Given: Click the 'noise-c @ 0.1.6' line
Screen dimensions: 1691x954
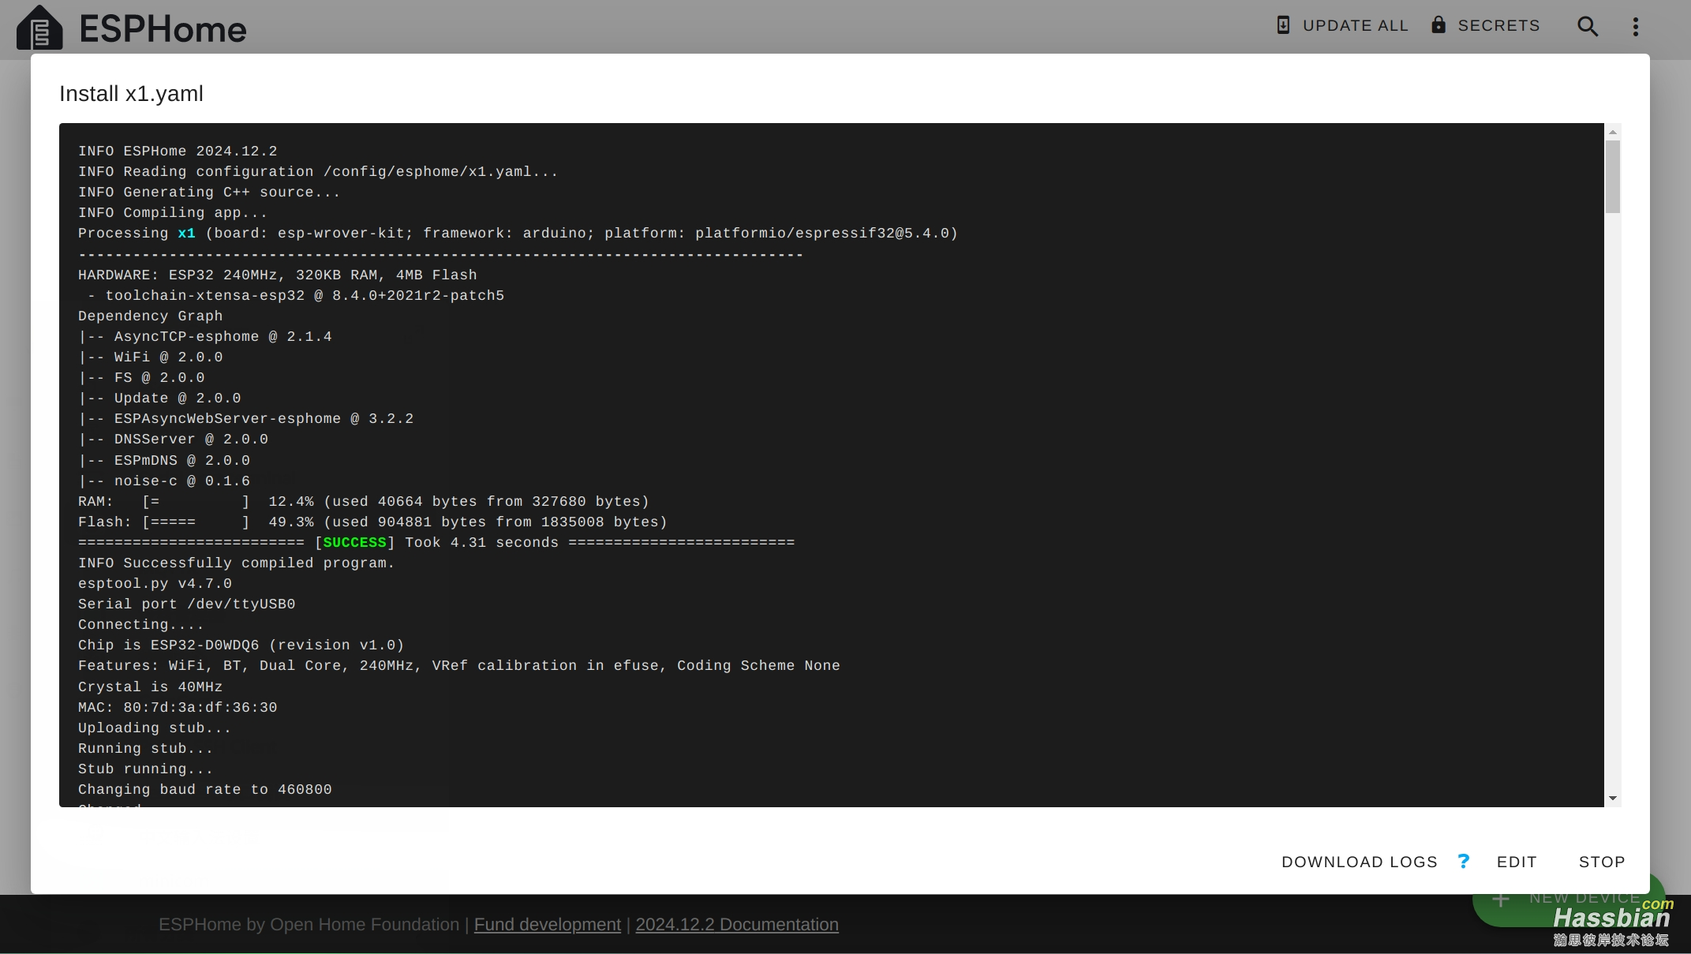Looking at the screenshot, I should pos(164,481).
